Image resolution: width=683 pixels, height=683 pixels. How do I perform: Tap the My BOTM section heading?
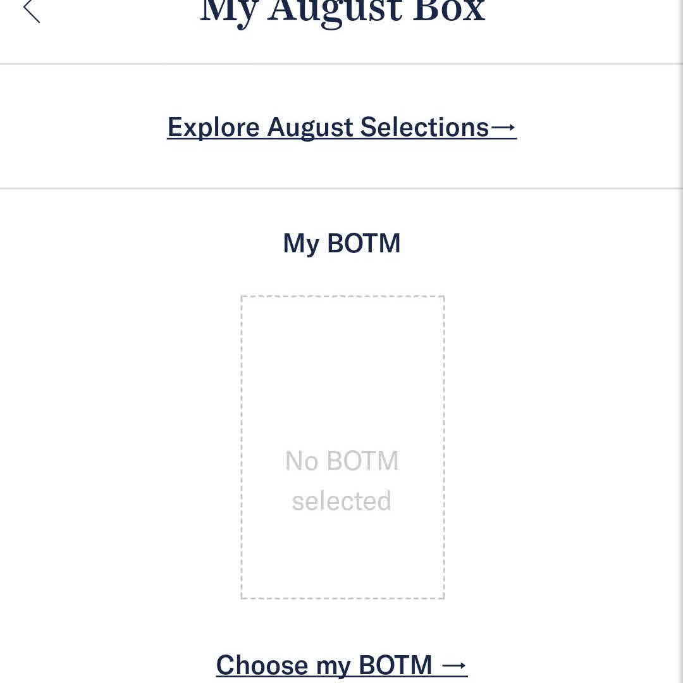click(341, 243)
